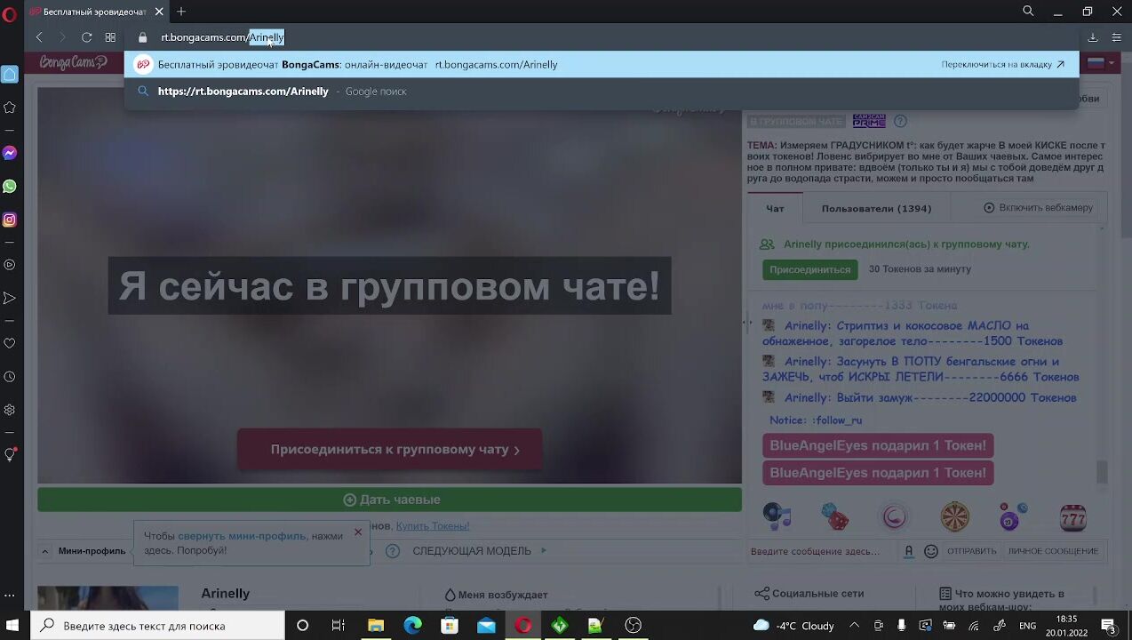Click the green Дать чаевые button

[389, 500]
